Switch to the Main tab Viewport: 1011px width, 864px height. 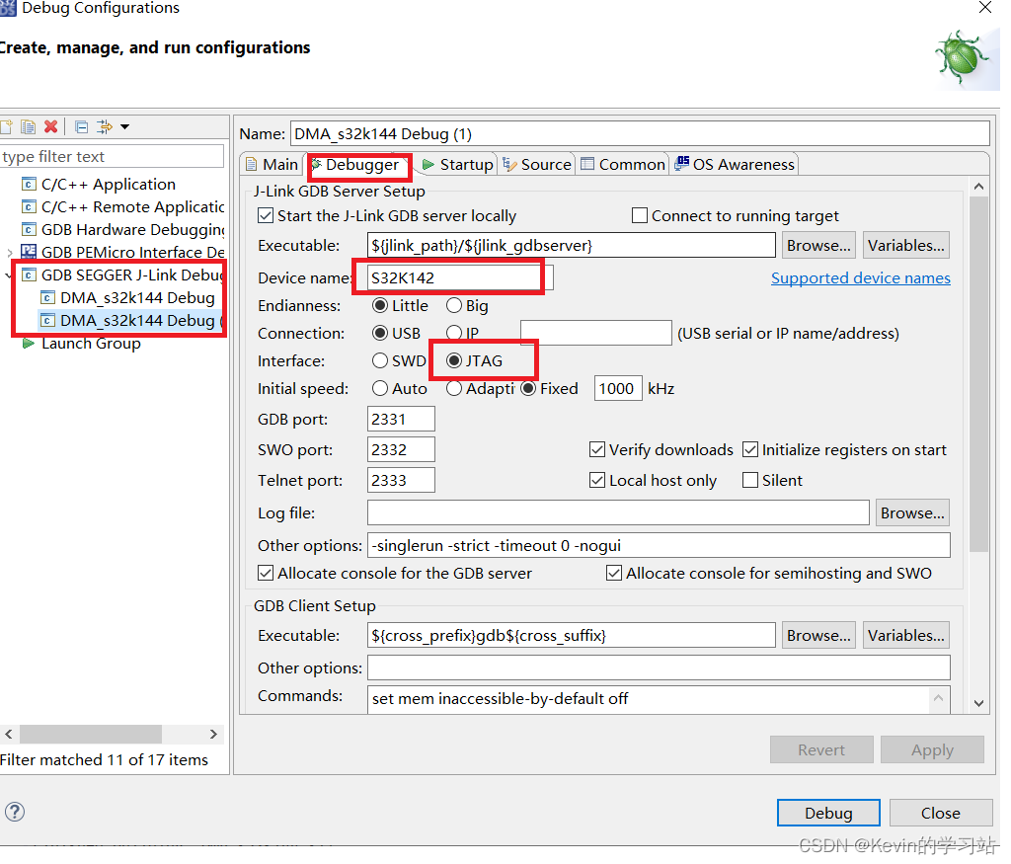point(274,166)
